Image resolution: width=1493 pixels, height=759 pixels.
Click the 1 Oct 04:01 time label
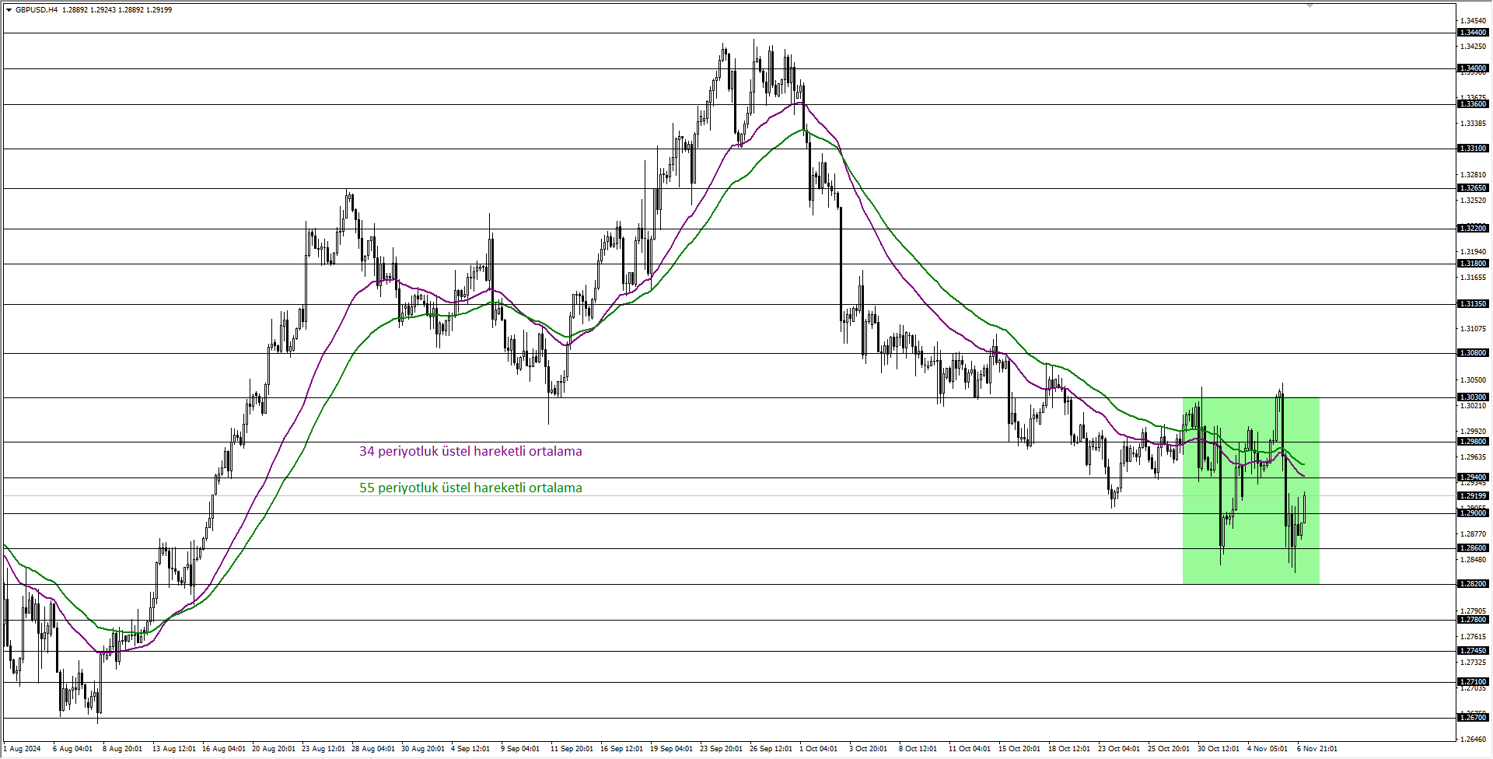819,749
